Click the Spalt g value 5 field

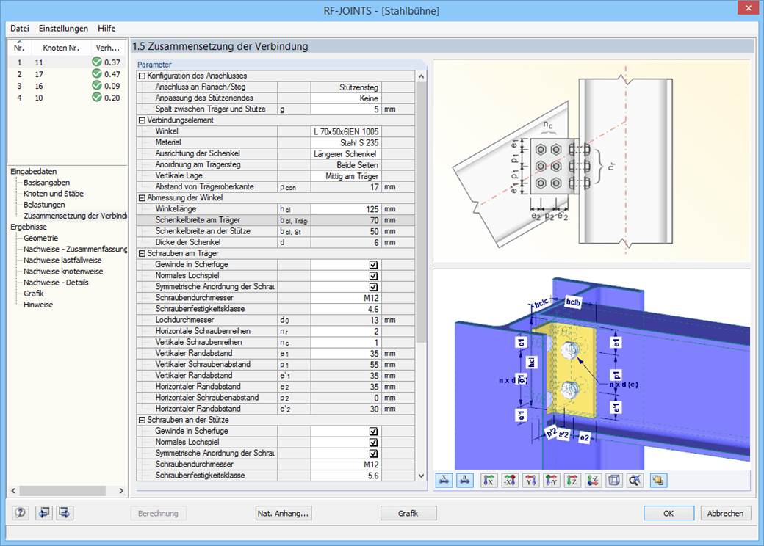coord(345,109)
